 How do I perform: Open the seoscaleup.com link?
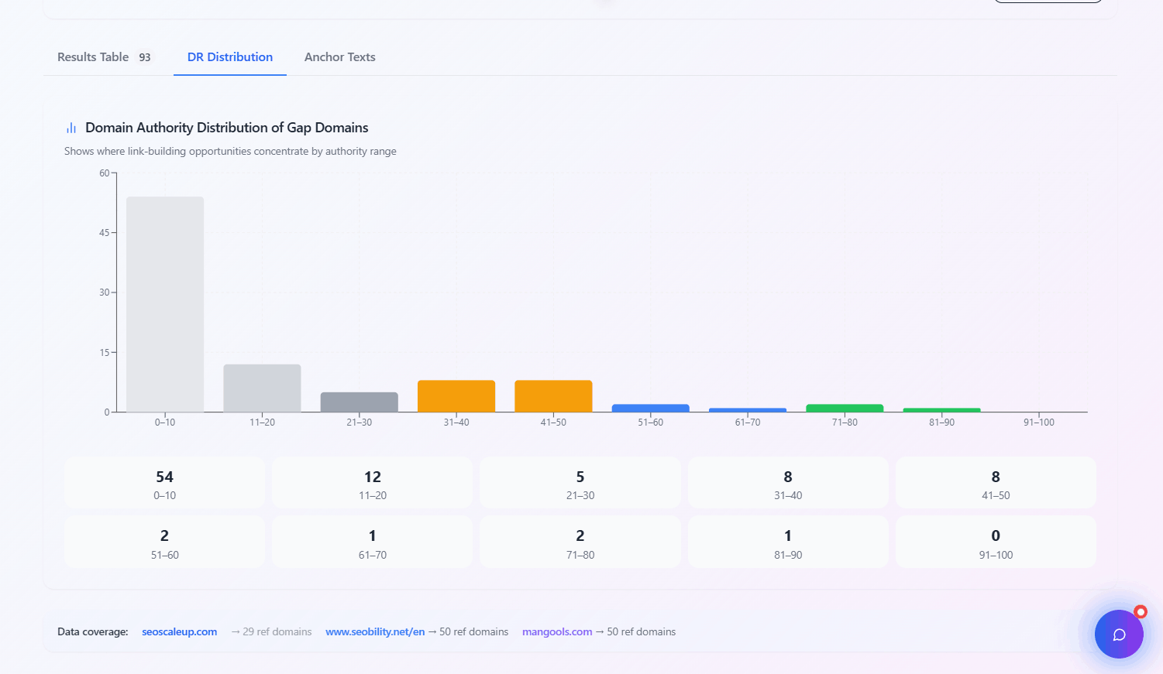(179, 631)
